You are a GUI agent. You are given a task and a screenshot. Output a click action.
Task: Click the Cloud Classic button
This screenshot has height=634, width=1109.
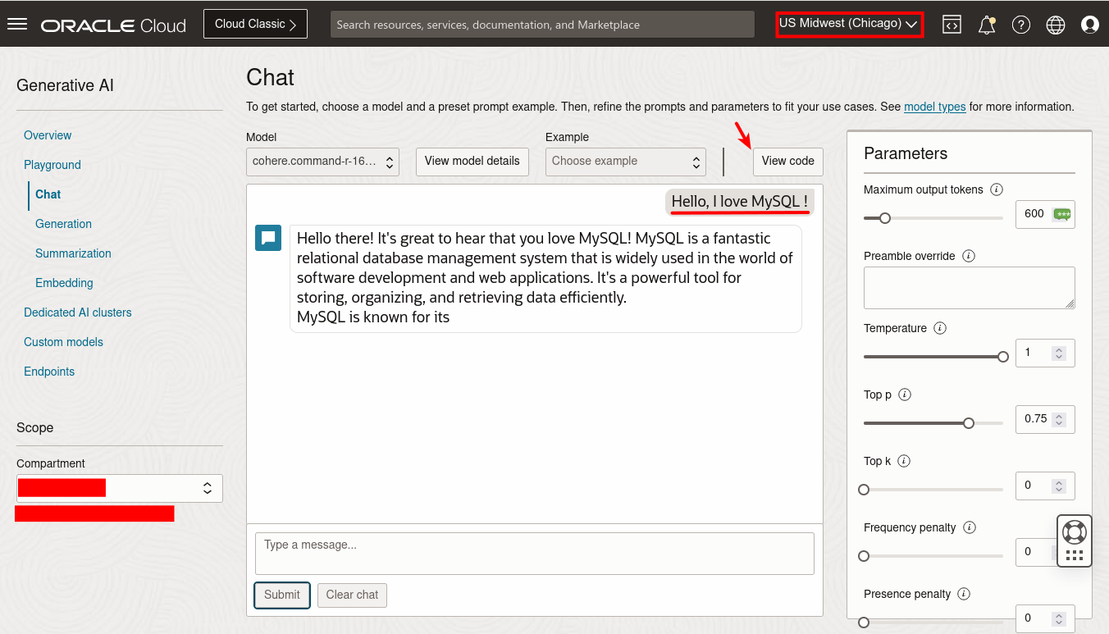tap(255, 24)
